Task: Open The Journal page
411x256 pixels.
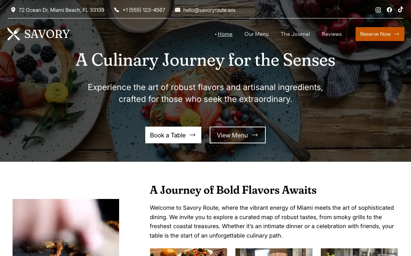Action: click(295, 34)
